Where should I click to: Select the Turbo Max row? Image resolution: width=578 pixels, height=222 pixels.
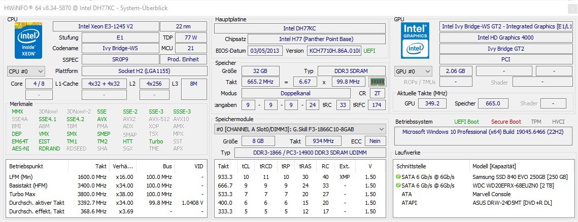click(107, 194)
